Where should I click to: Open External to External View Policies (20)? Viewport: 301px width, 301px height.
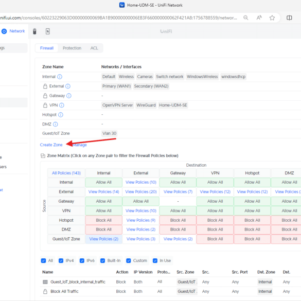pyautogui.click(x=141, y=192)
